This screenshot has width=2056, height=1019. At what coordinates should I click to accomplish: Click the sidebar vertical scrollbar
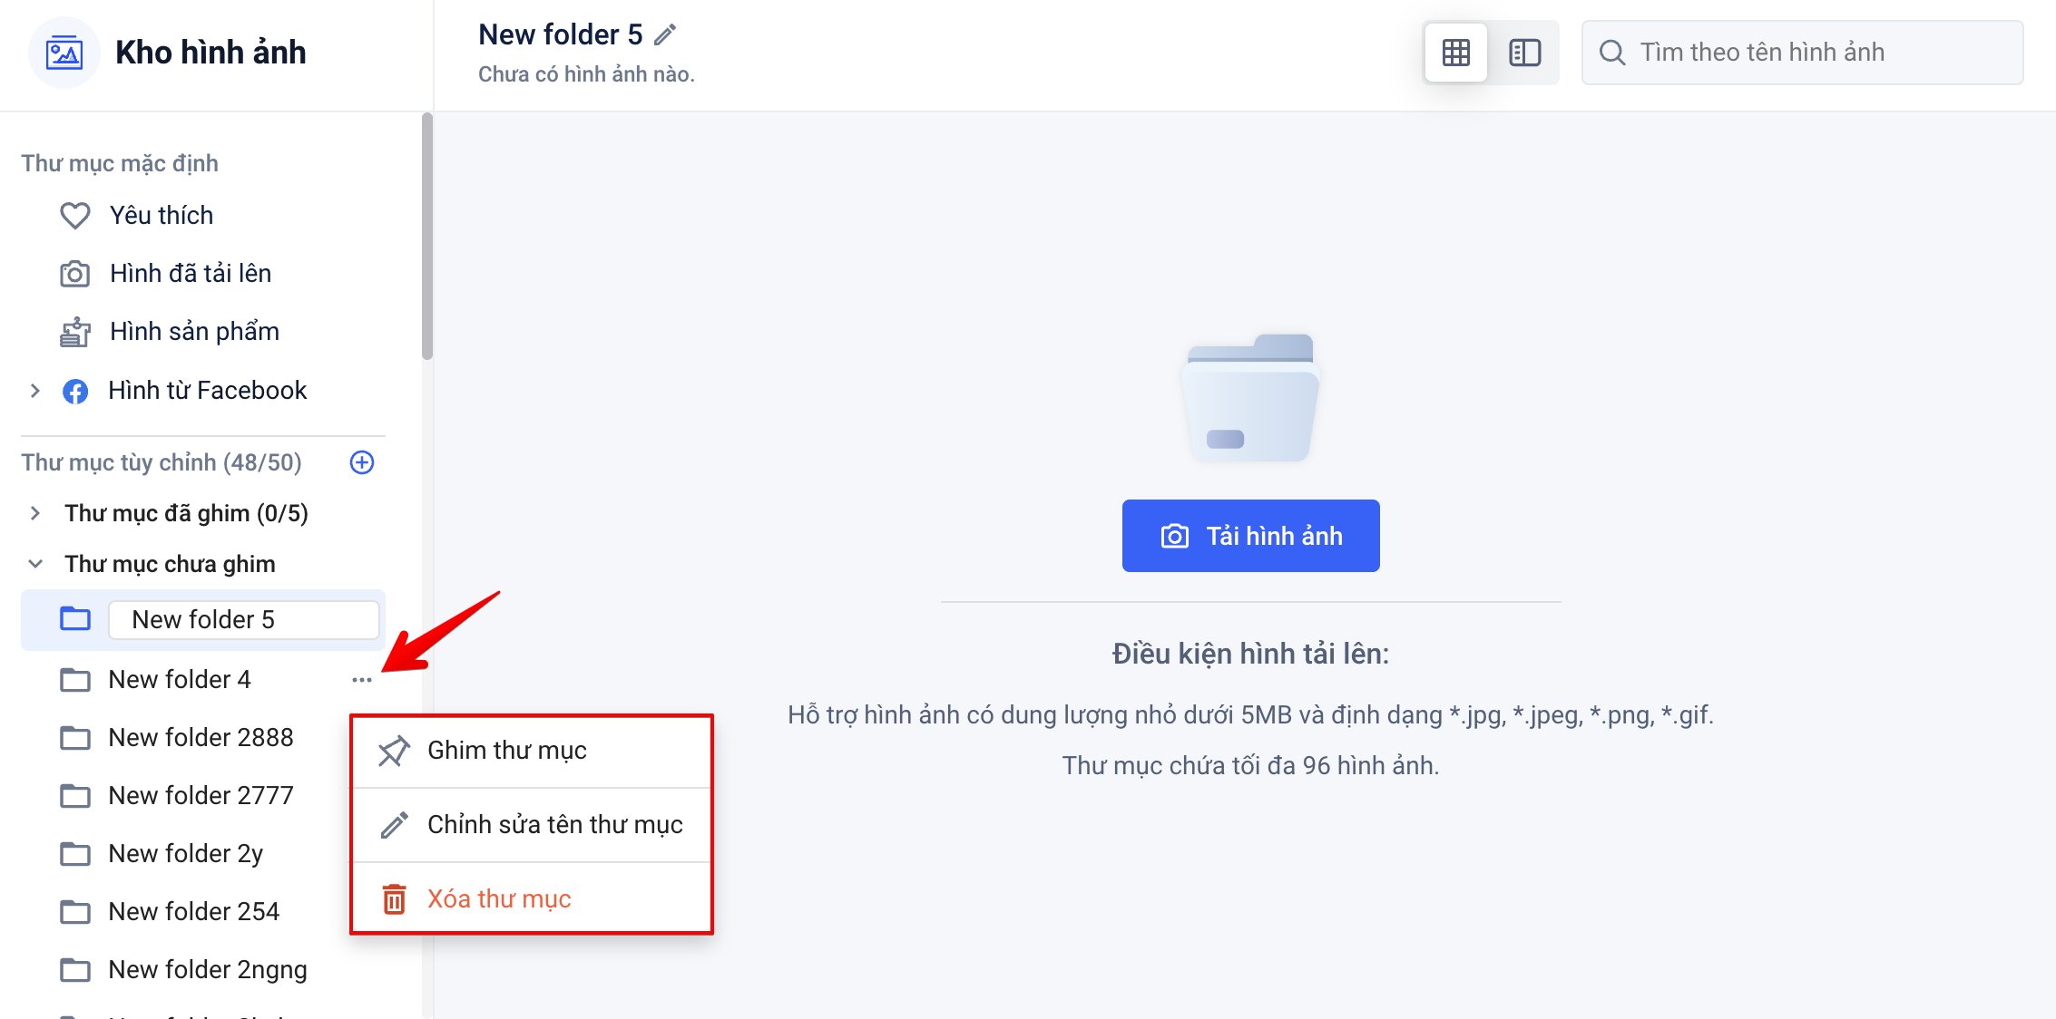click(x=427, y=236)
